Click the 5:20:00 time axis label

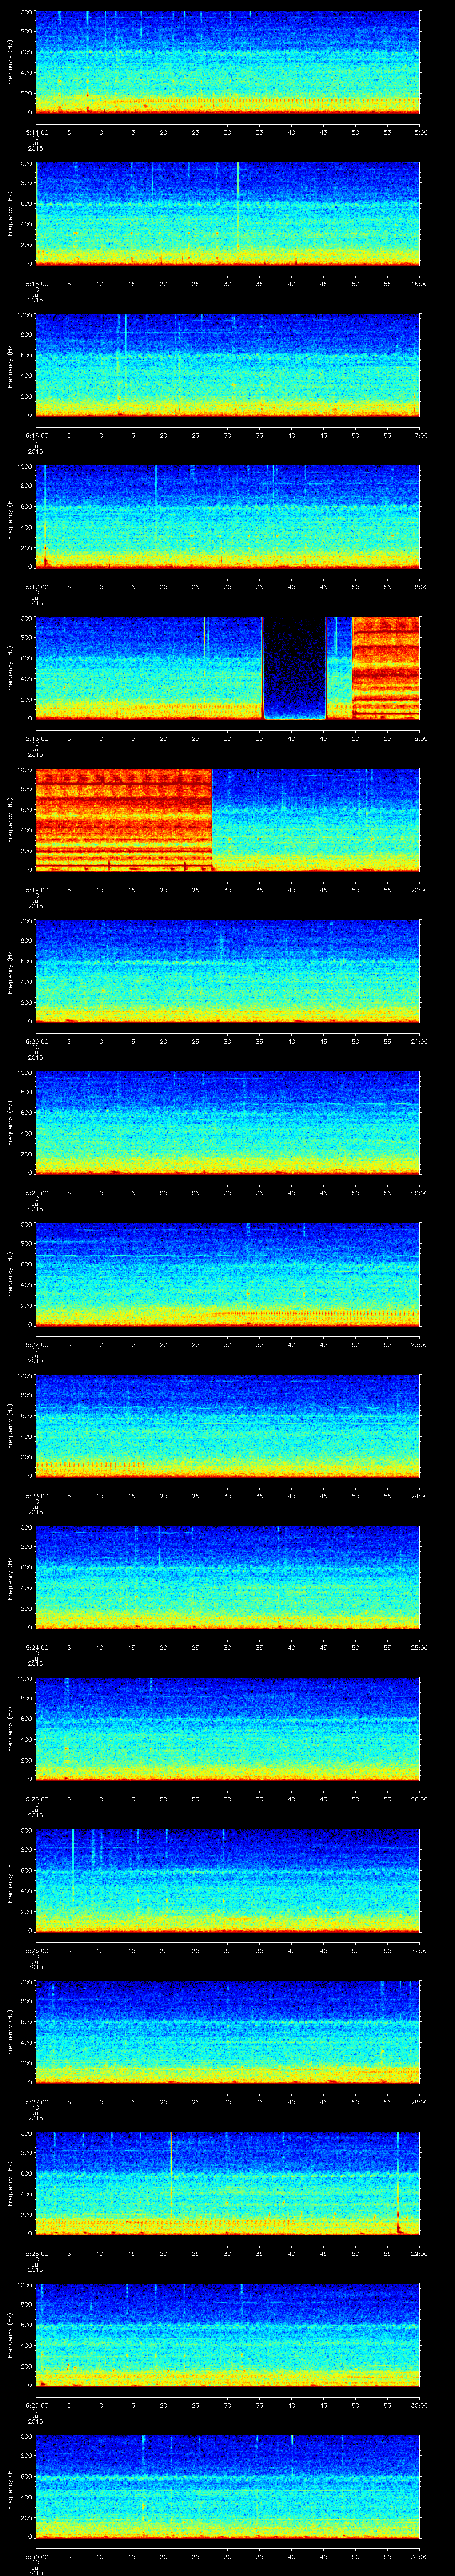(36, 1041)
